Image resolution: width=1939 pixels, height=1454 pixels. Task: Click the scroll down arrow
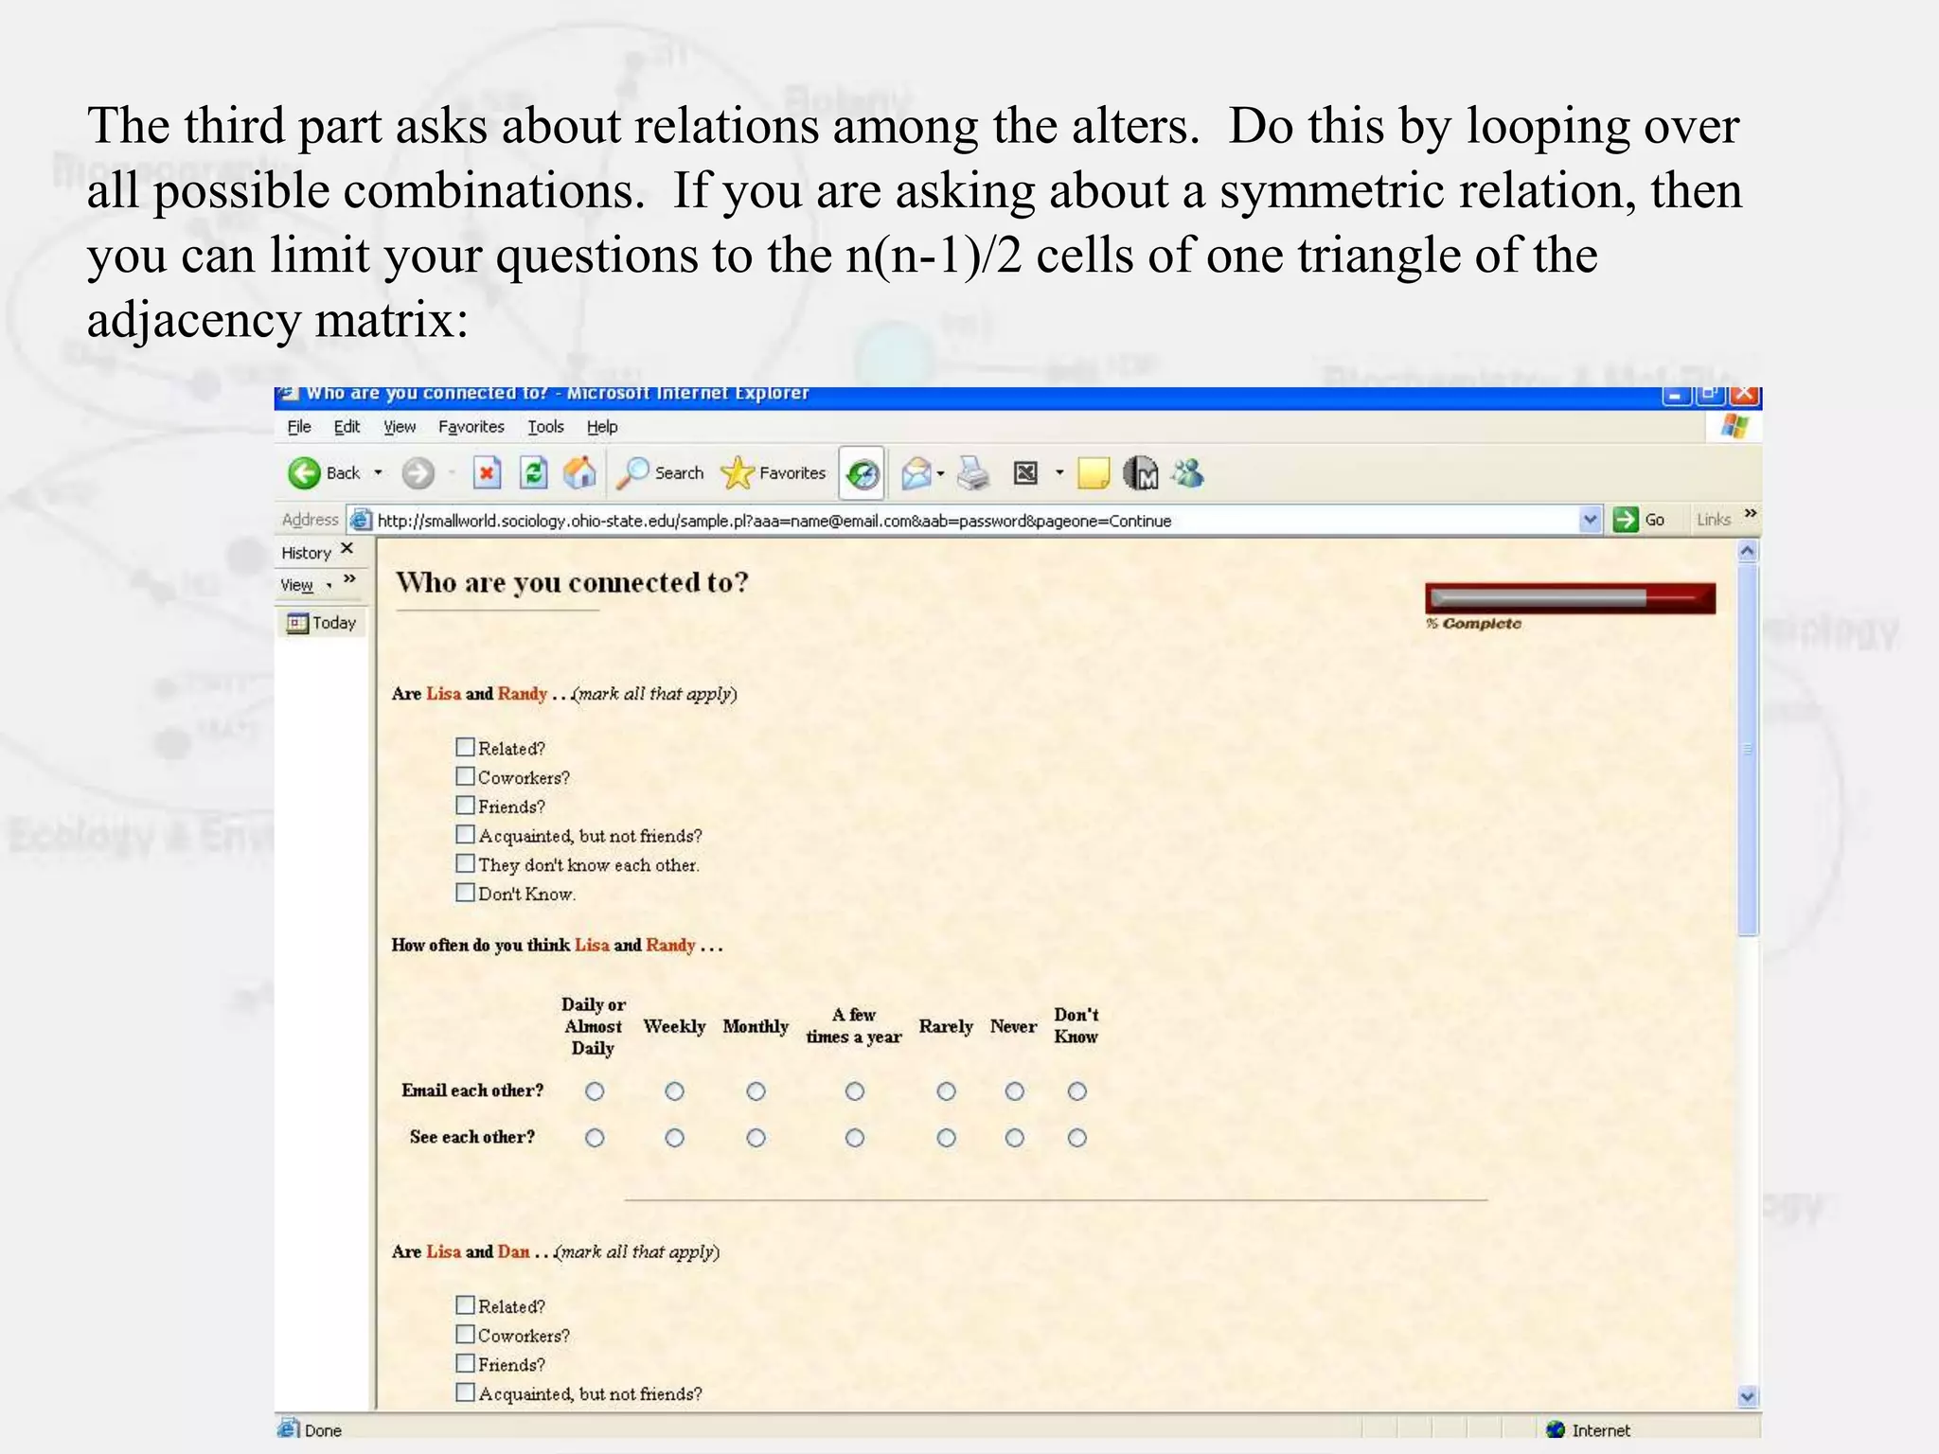click(1748, 1396)
